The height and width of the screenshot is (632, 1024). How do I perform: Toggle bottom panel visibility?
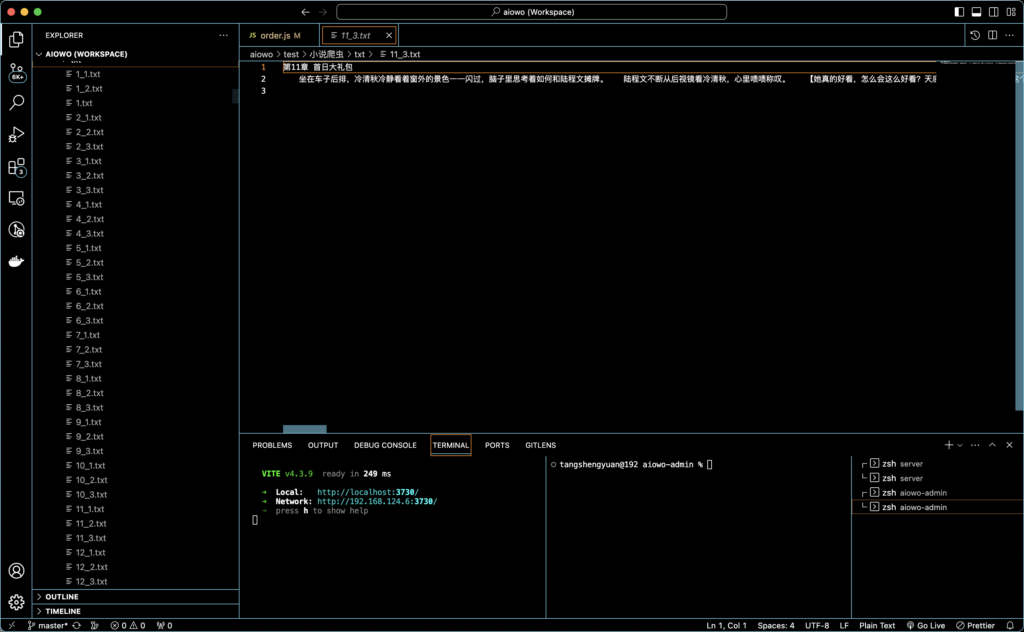coord(976,12)
